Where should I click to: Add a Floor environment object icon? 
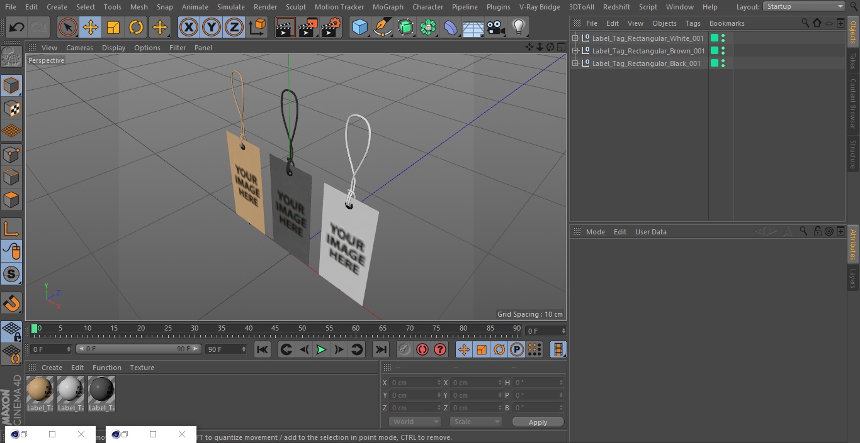pyautogui.click(x=473, y=28)
